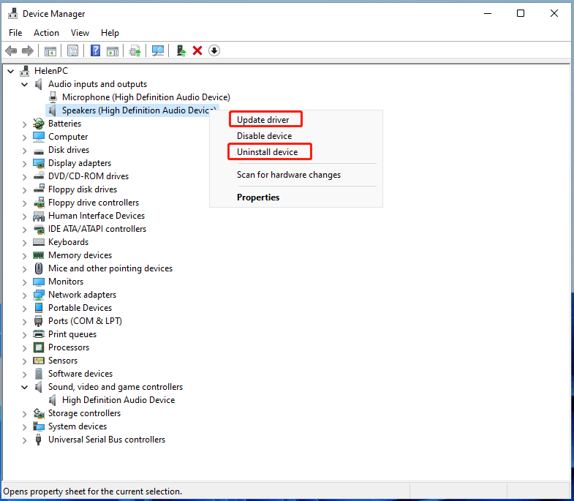Minimize the Device Manager window
The height and width of the screenshot is (501, 574).
pyautogui.click(x=488, y=14)
